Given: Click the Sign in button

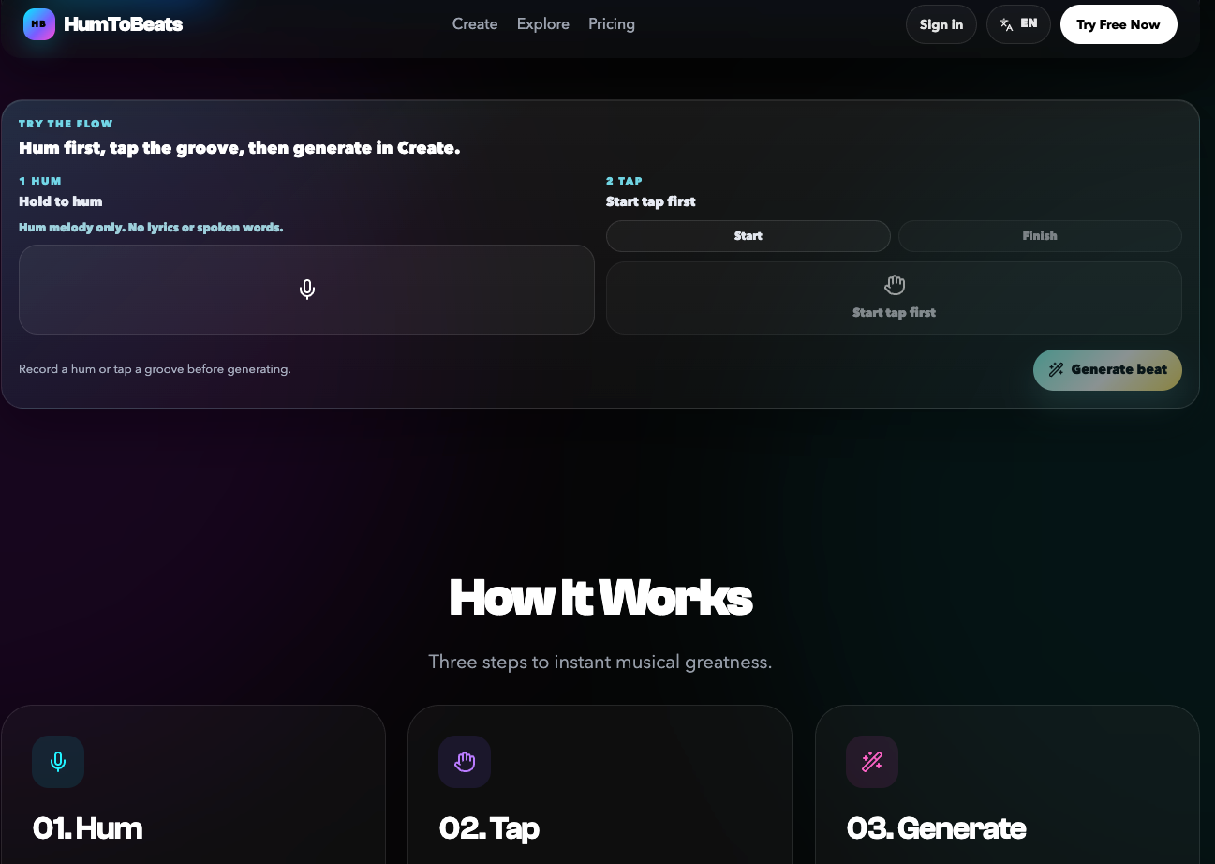Looking at the screenshot, I should click(941, 24).
